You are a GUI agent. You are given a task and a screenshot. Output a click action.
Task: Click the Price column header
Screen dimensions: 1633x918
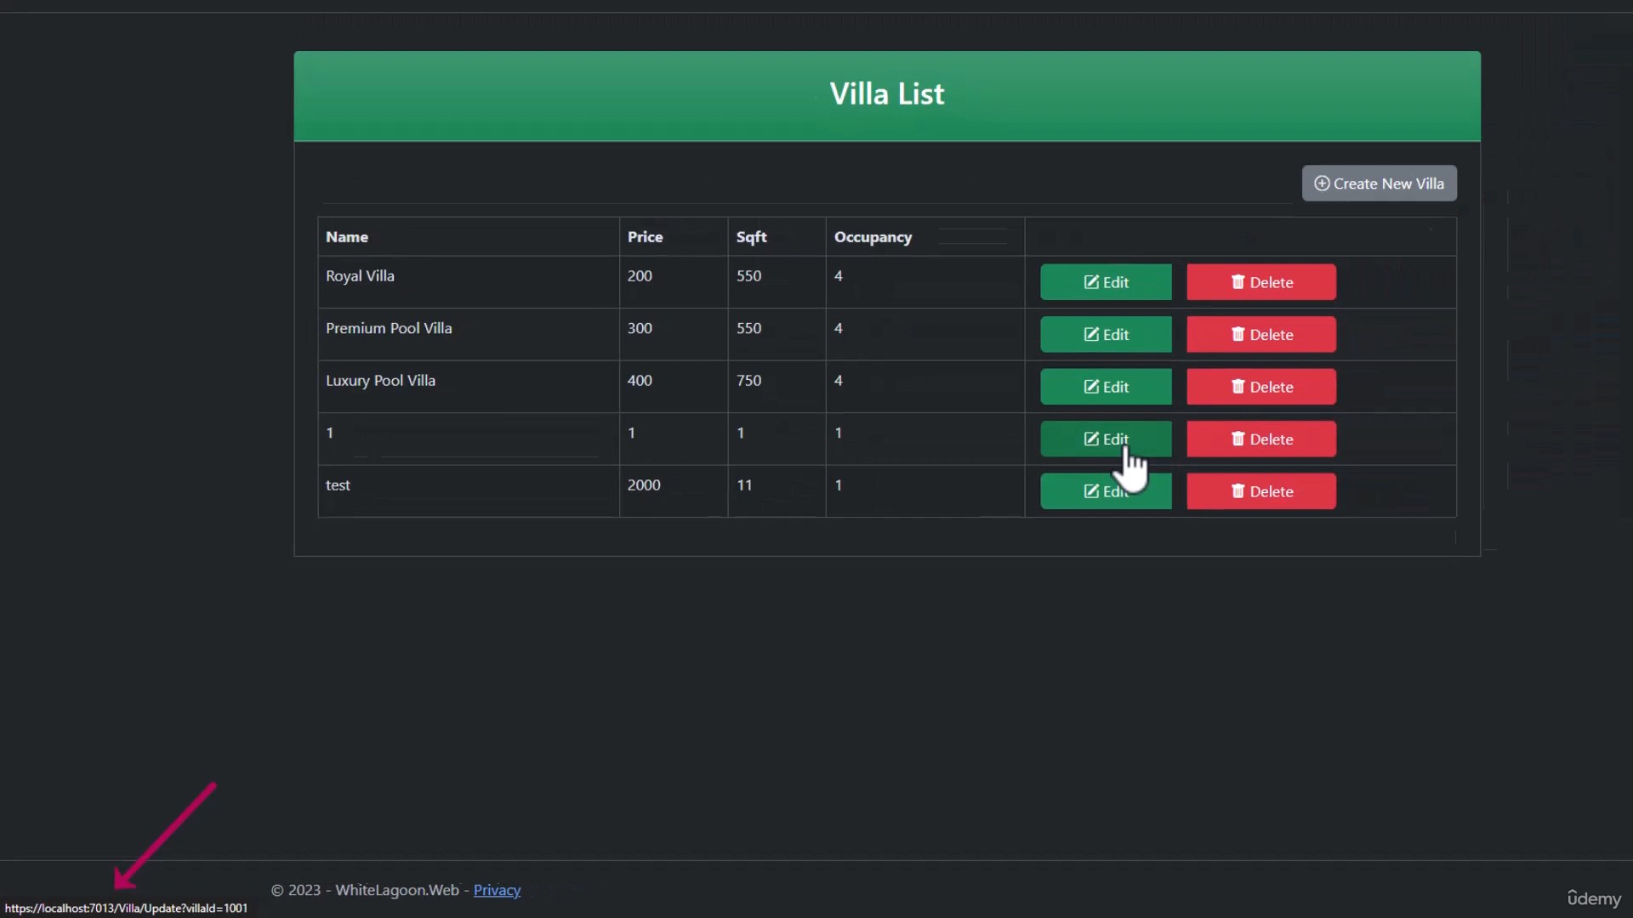pyautogui.click(x=645, y=237)
